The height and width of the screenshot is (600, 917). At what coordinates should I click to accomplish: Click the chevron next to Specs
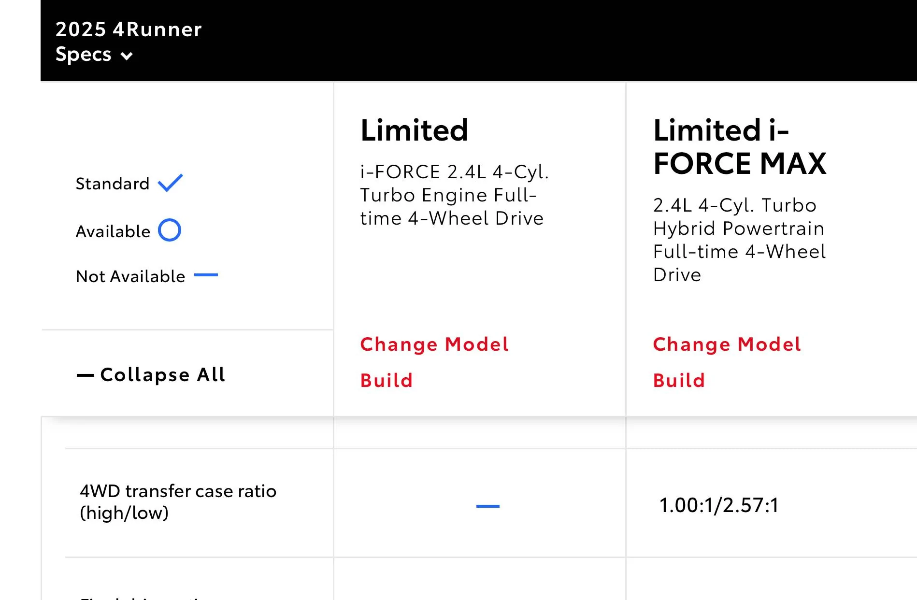pyautogui.click(x=127, y=56)
